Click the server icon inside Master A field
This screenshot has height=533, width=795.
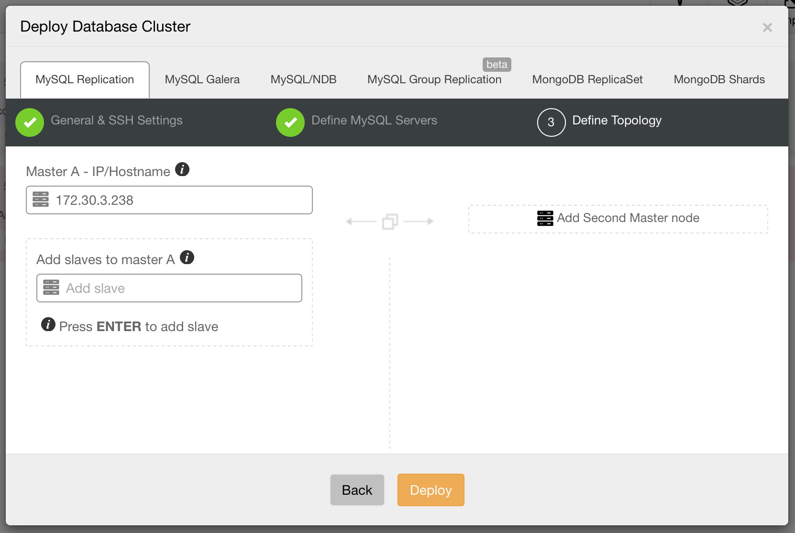[41, 200]
